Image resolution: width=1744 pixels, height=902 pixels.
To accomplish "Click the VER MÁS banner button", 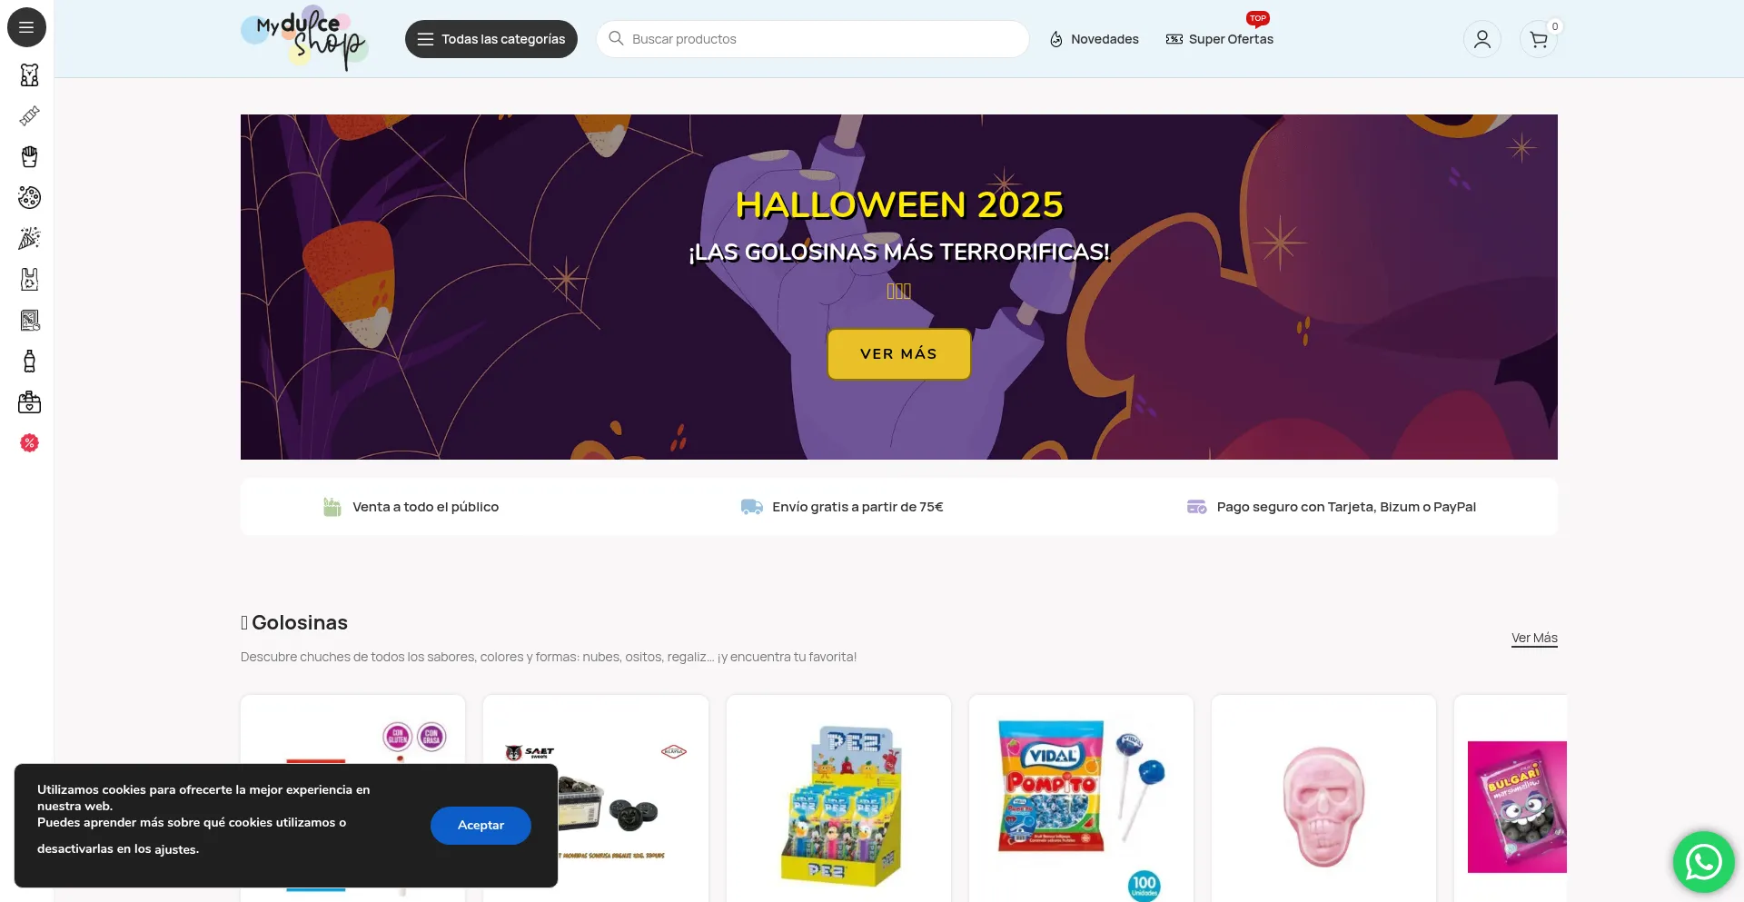I will coord(898,353).
